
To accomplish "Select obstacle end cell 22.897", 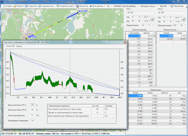I will [150, 124].
